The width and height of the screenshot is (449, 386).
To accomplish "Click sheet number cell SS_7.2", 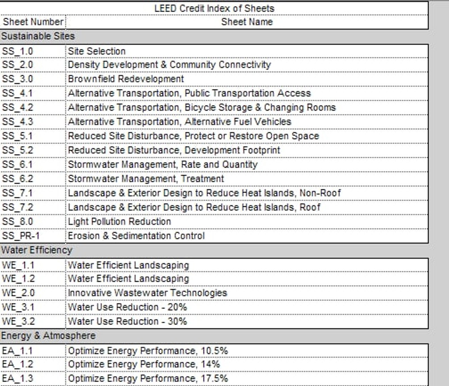I will click(x=33, y=207).
